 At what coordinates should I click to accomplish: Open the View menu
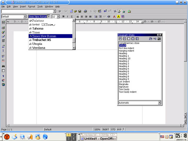click(15, 6)
